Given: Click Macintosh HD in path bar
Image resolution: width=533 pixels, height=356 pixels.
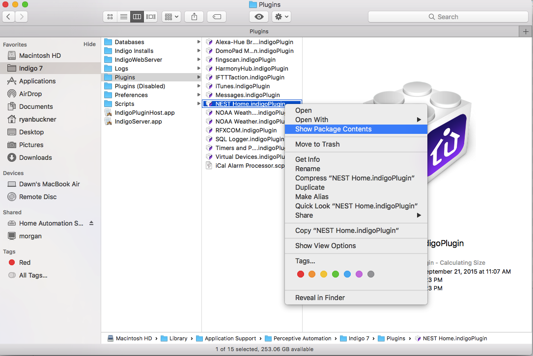Looking at the screenshot, I should click(x=130, y=338).
